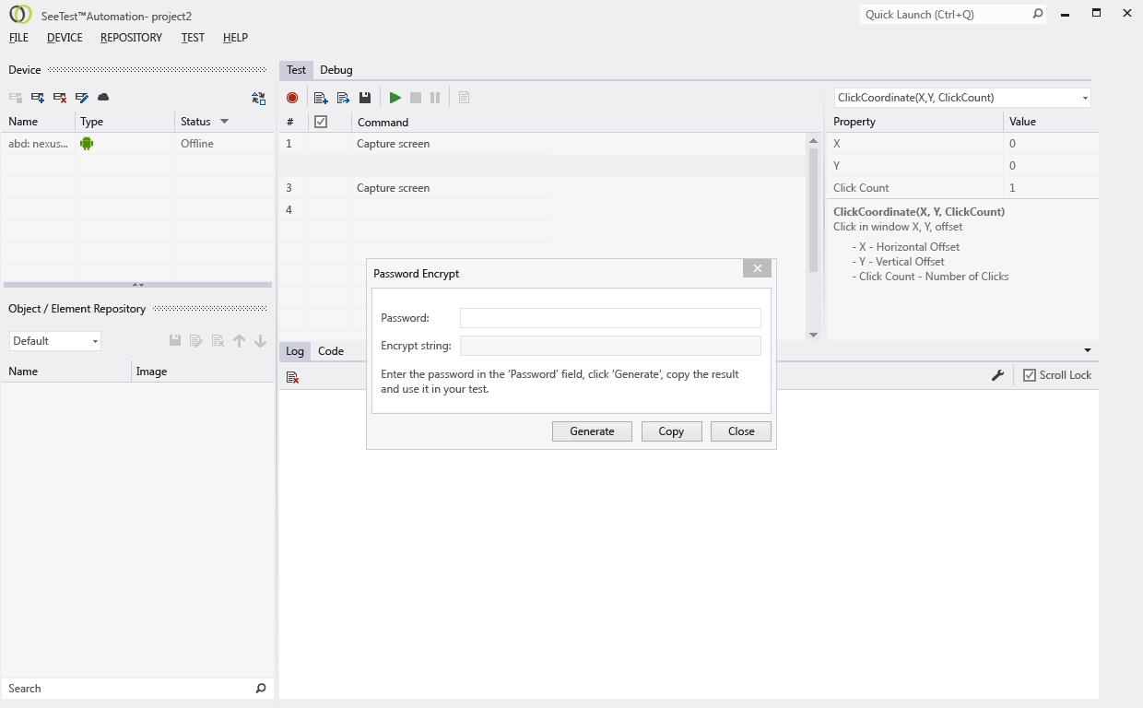
Task: Open the REPOSITORY menu
Action: [x=131, y=38]
